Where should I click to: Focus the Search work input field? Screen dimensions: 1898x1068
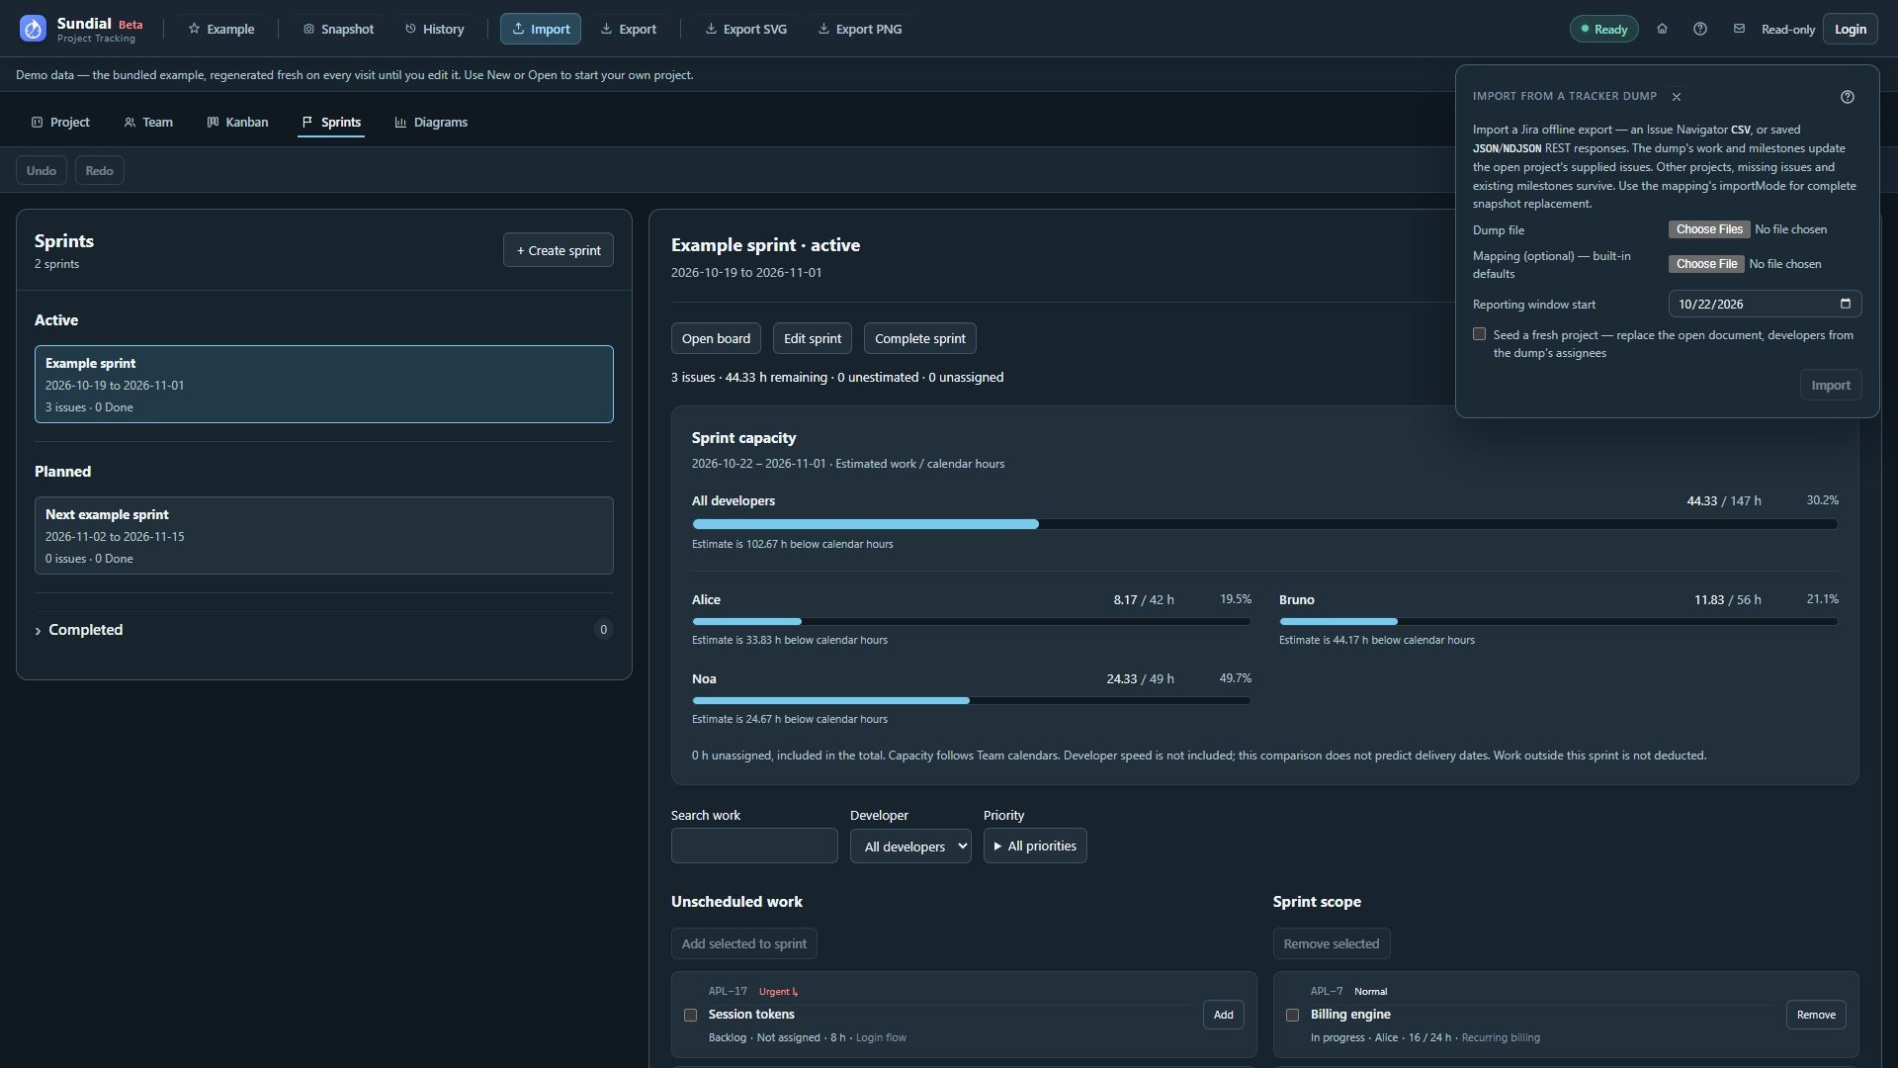click(754, 846)
